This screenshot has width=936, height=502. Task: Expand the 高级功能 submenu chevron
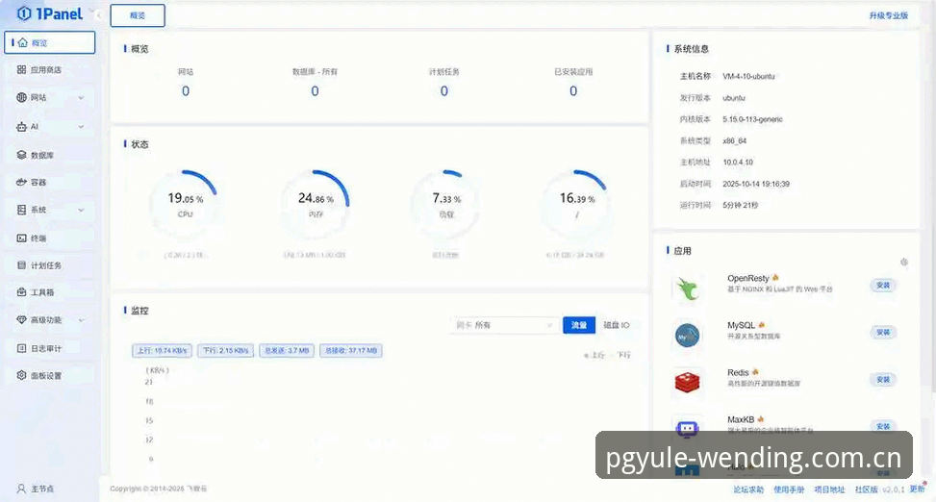tap(81, 320)
